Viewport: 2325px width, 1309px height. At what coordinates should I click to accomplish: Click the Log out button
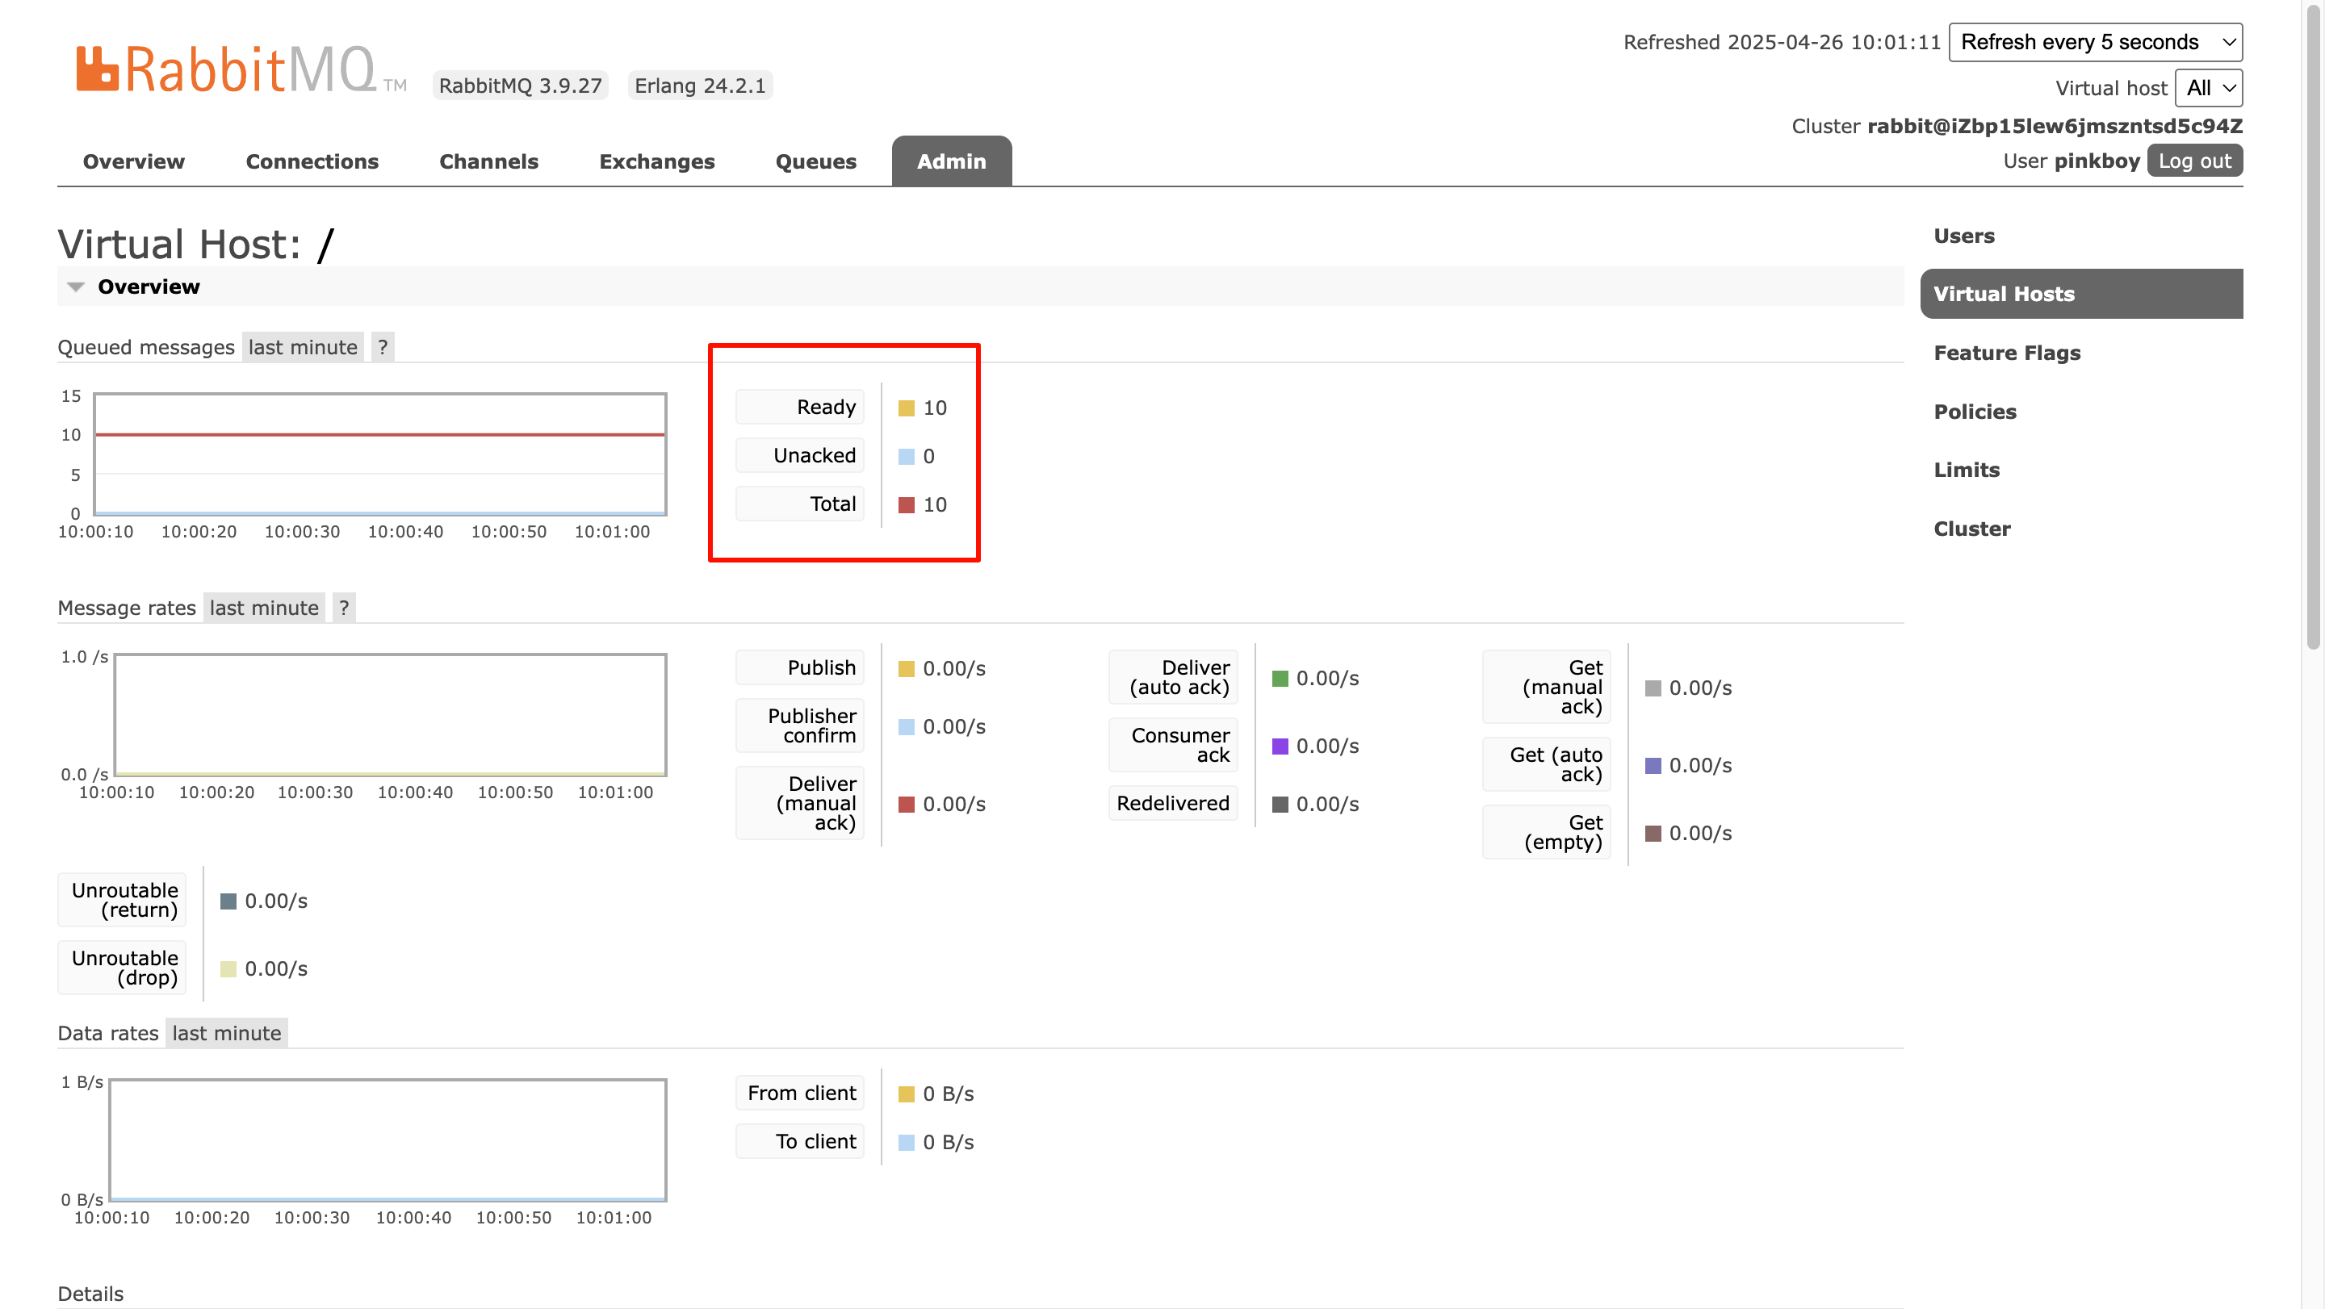(x=2194, y=161)
